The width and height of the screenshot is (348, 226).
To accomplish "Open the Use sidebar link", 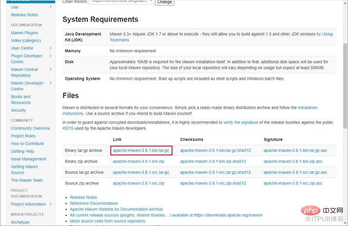I will [14, 7].
